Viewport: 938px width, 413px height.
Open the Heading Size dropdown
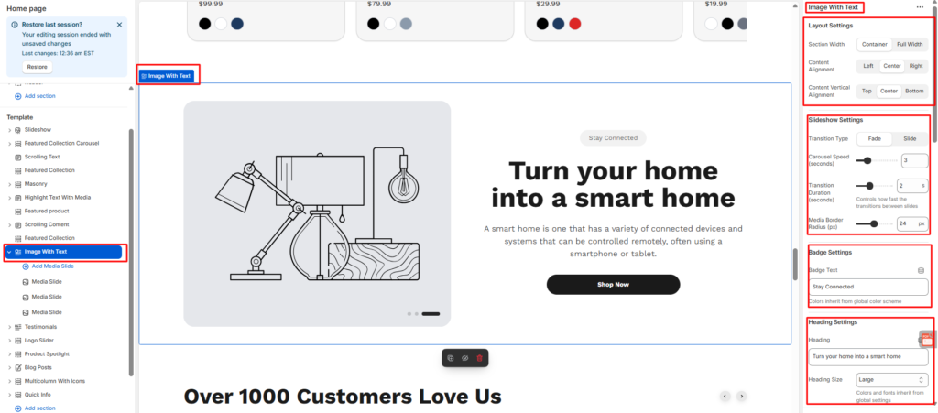coord(891,380)
